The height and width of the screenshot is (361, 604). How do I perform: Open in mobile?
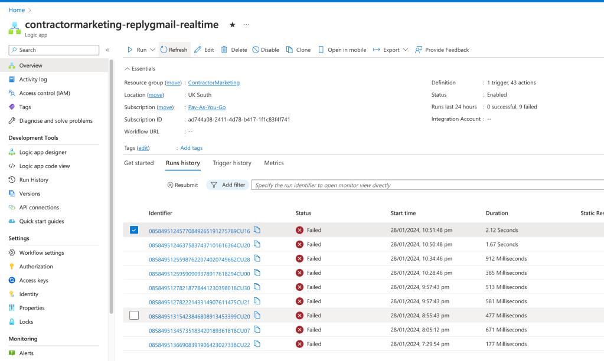point(342,50)
